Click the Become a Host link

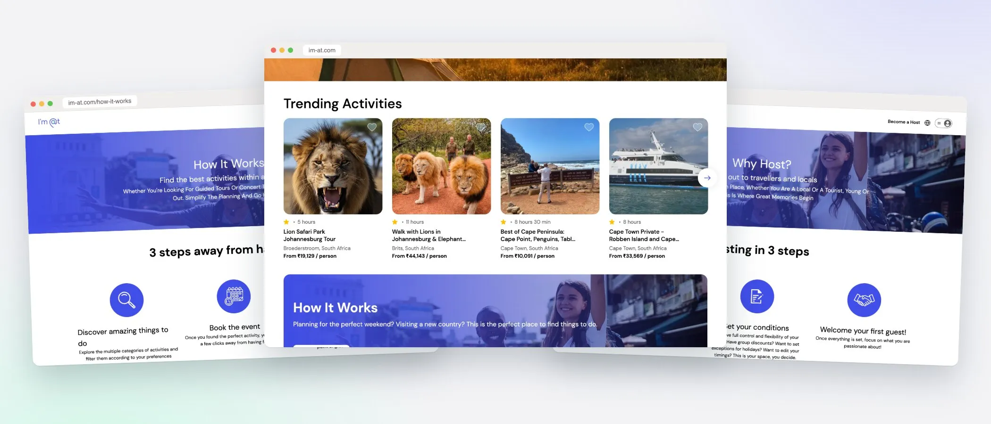tap(904, 122)
